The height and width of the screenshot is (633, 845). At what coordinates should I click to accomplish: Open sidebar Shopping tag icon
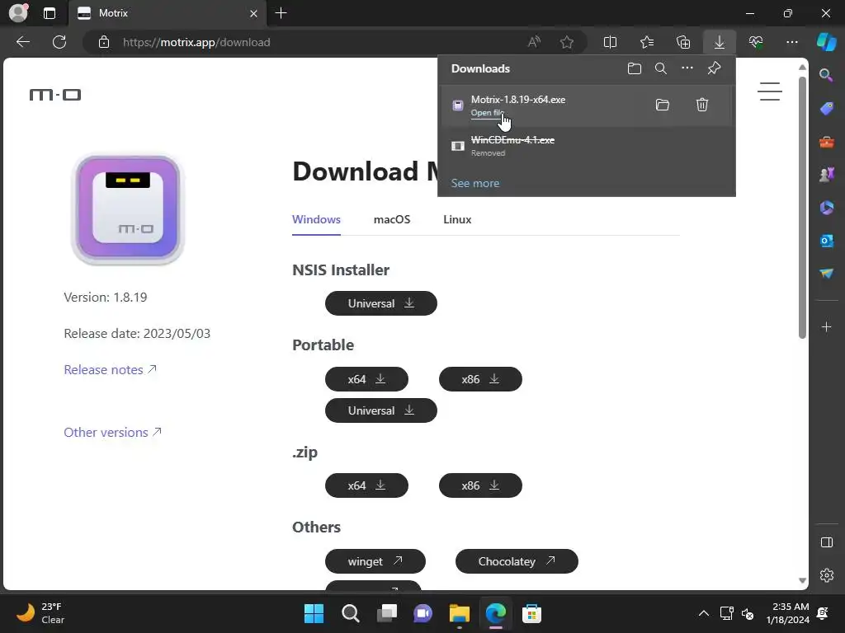[x=826, y=108]
